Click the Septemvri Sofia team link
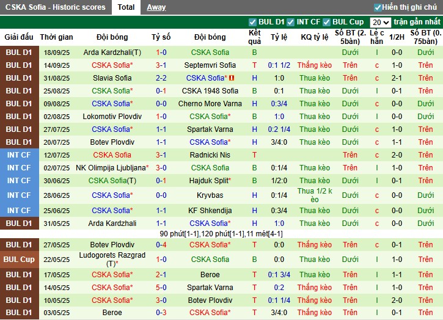Viewport: 443px width, 320px height. click(x=210, y=65)
